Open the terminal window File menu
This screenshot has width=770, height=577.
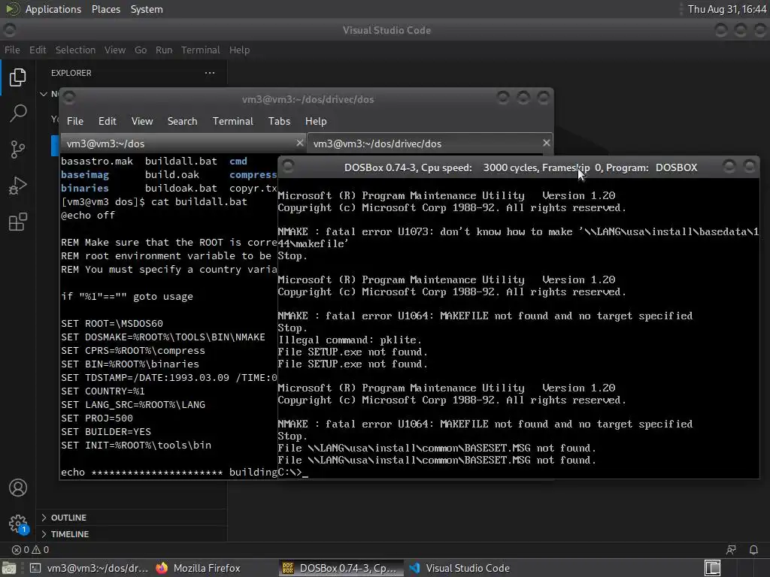coord(75,121)
